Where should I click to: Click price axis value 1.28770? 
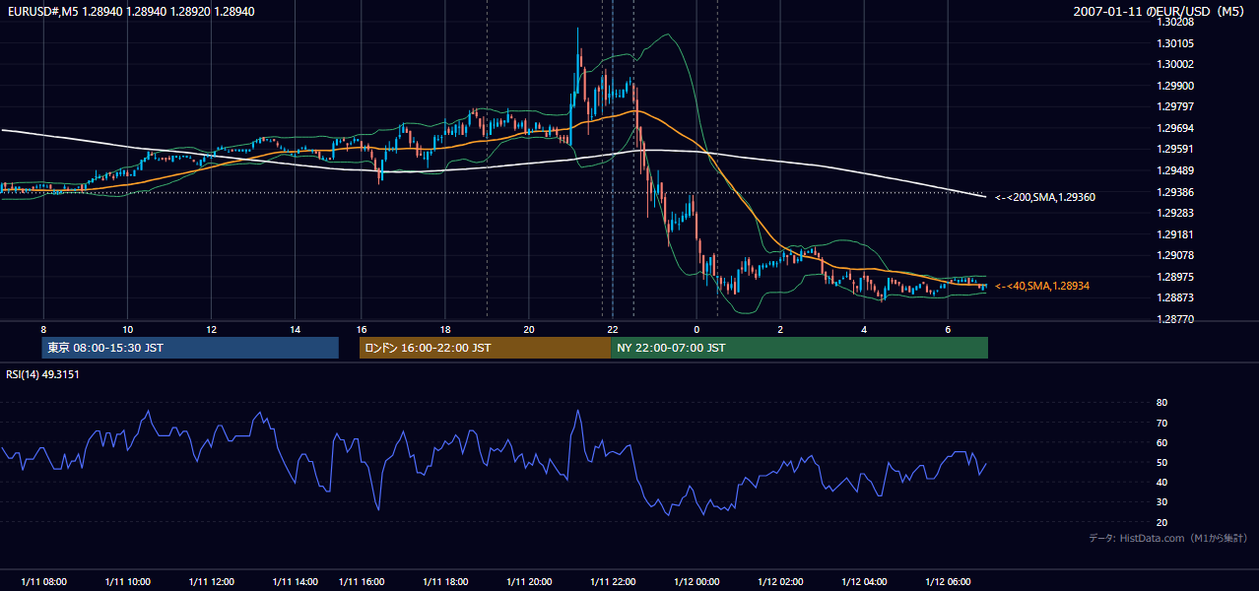pyautogui.click(x=1176, y=319)
